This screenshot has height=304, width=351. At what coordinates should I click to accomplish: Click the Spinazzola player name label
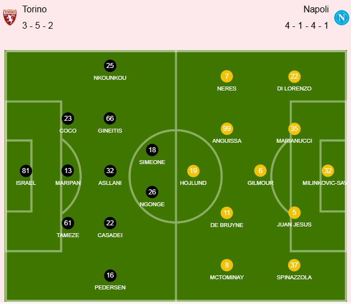(294, 278)
